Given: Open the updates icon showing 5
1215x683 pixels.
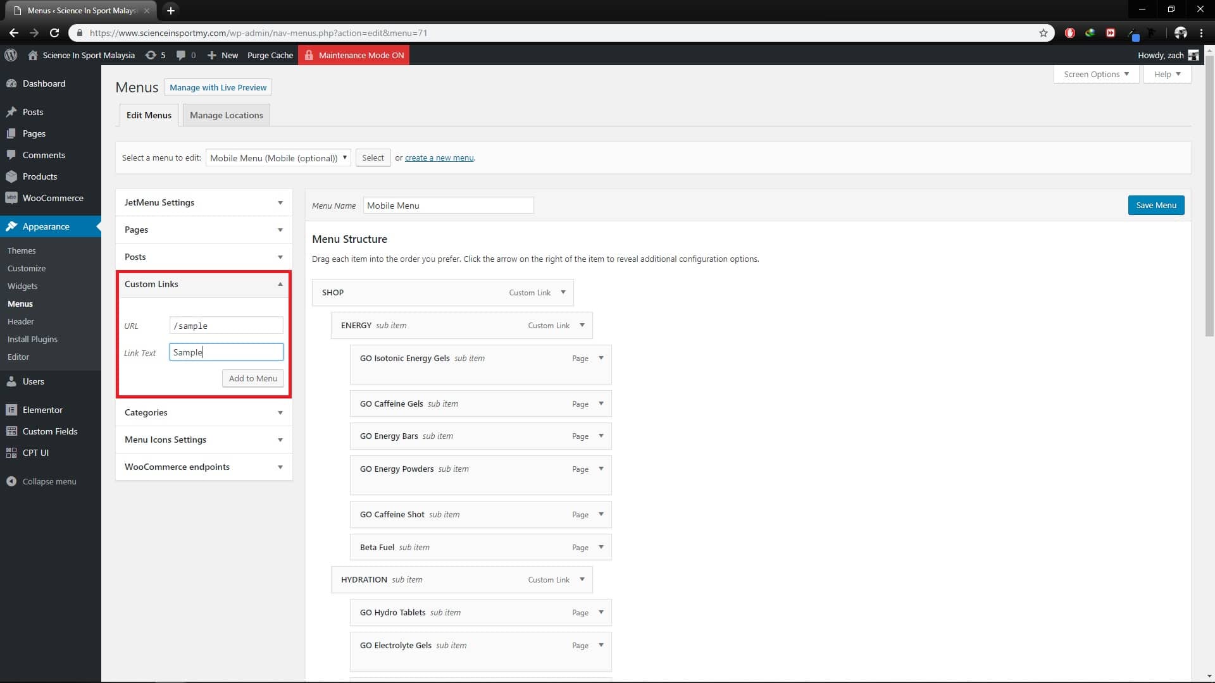Looking at the screenshot, I should pyautogui.click(x=151, y=55).
